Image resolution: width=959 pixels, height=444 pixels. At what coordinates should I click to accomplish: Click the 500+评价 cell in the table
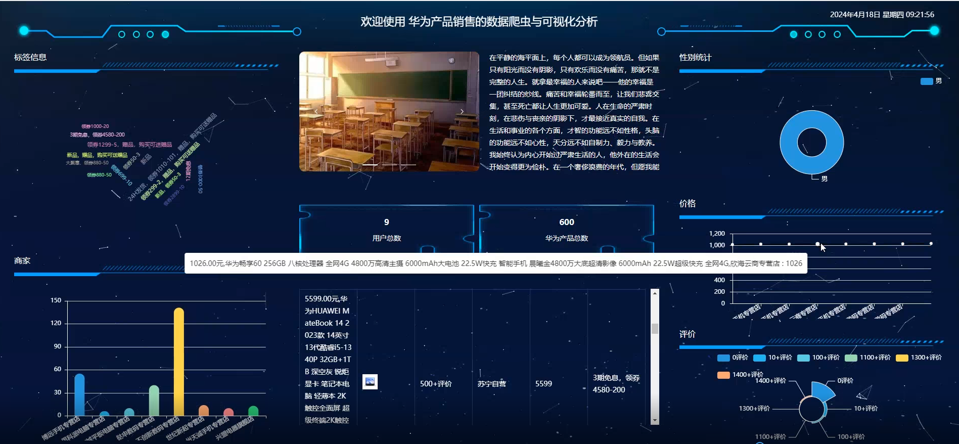(436, 384)
